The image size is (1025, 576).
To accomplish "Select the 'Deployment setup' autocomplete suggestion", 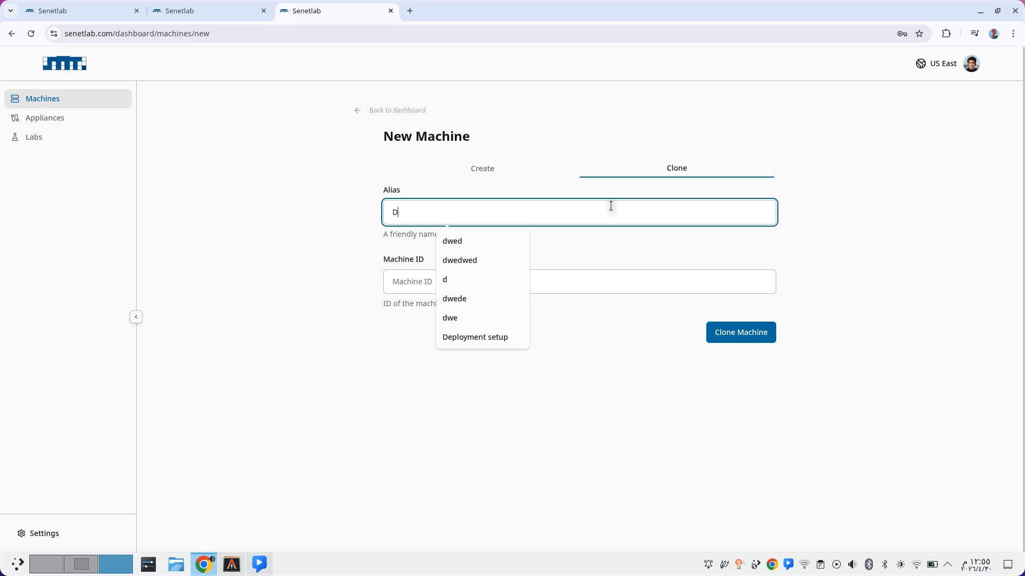I will [475, 337].
